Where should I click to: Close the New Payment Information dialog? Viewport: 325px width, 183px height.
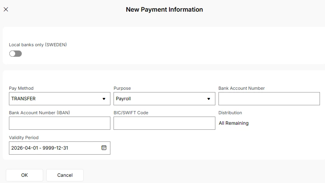(x=6, y=9)
